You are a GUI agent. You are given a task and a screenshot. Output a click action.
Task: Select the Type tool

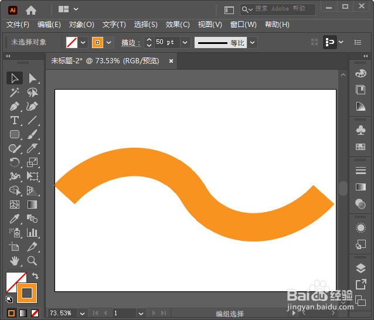15,120
